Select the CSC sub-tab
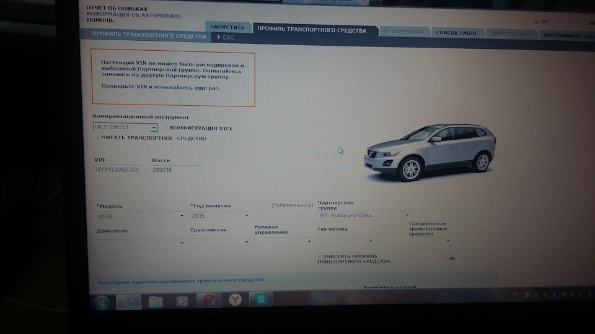The width and height of the screenshot is (595, 334). [227, 38]
